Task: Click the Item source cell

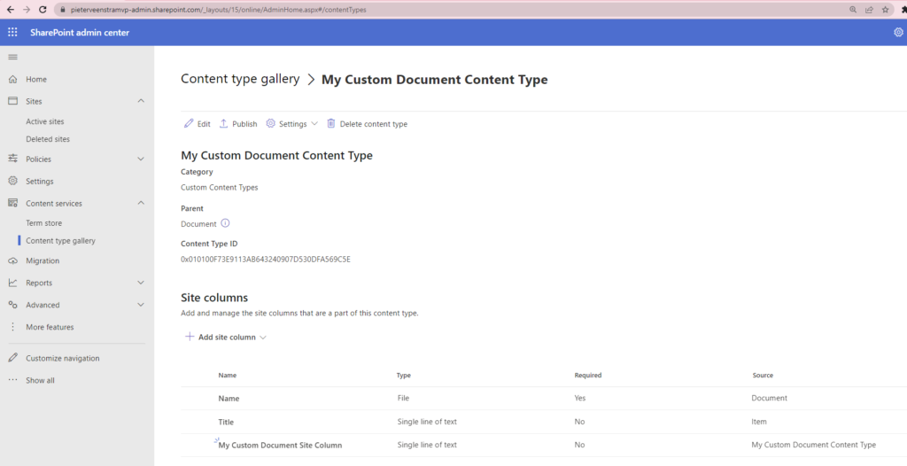Action: 759,422
